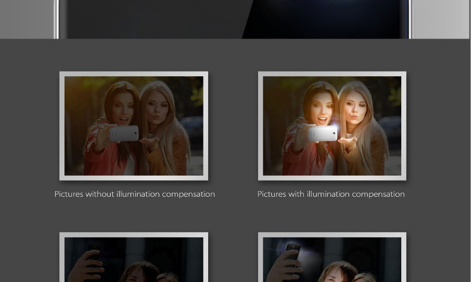Click the photo without illumination compensation
471x282 pixels.
point(134,126)
